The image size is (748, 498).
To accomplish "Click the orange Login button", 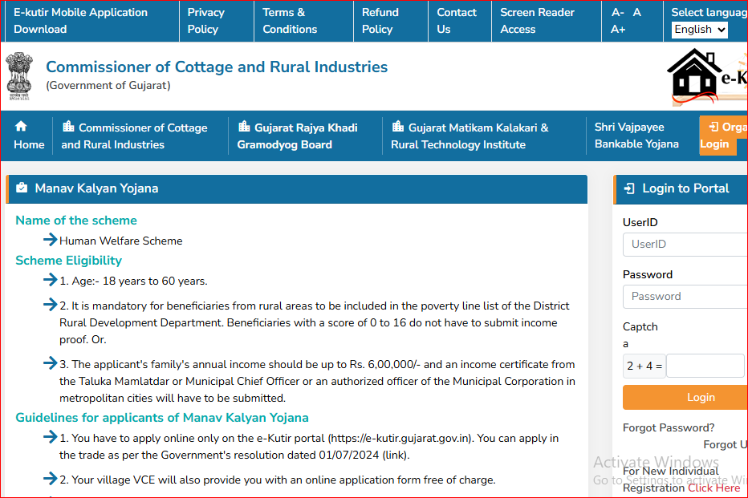I will [685, 398].
